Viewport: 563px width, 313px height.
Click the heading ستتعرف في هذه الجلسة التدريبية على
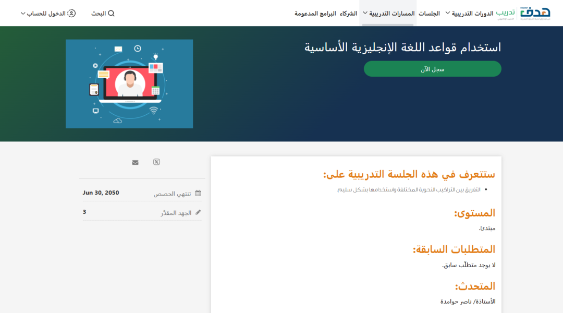[x=409, y=174]
